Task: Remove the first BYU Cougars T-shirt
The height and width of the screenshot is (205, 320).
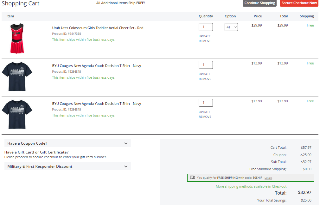Action: 205,79
